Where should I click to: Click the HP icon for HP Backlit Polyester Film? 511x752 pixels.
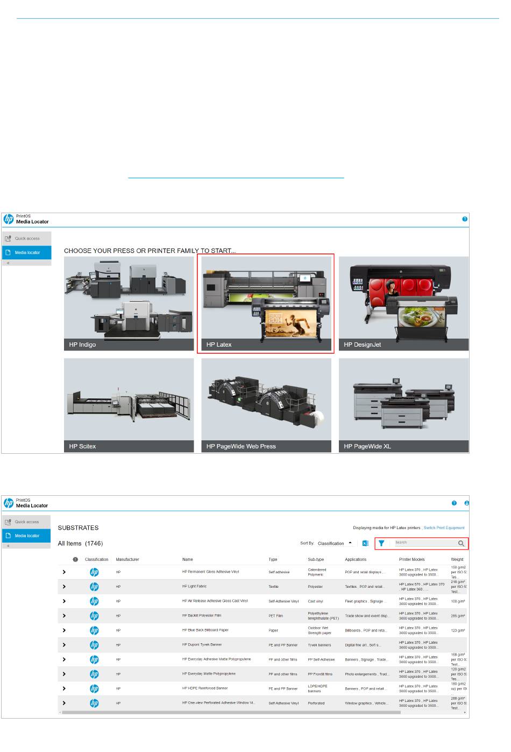[94, 616]
